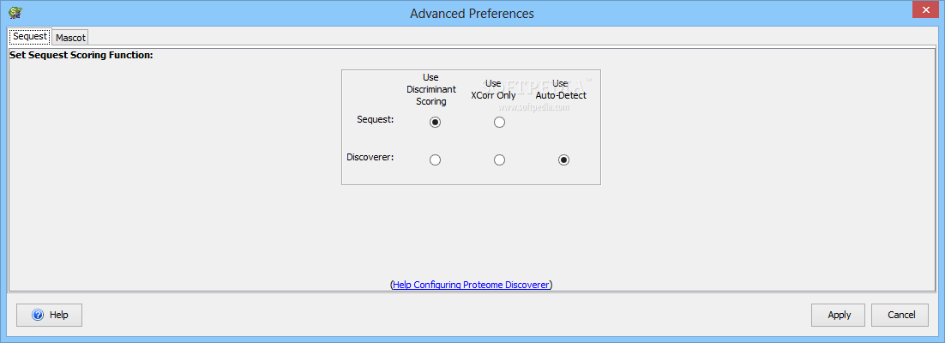945x343 pixels.
Task: Cancel the preferences dialog
Action: coord(900,315)
